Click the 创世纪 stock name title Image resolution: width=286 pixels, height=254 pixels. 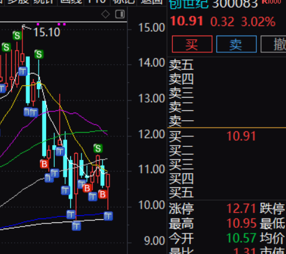click(188, 4)
